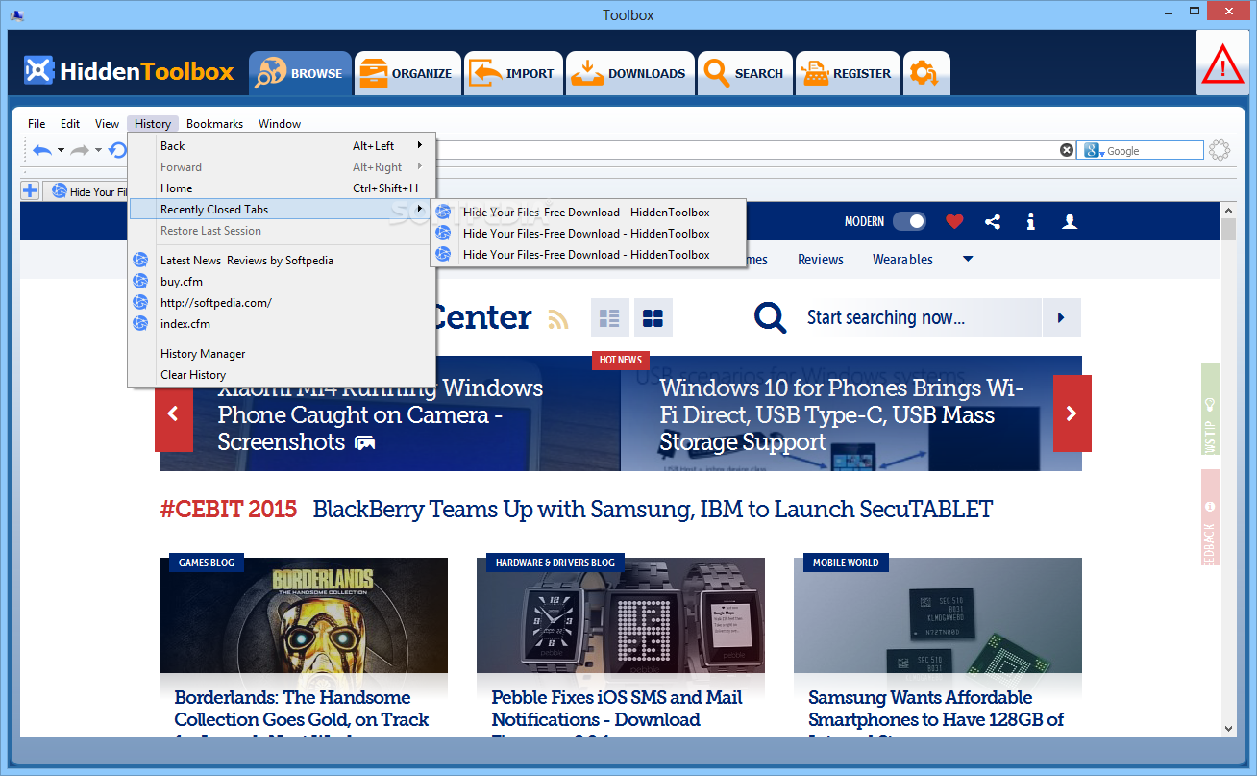The image size is (1257, 776).
Task: Add a new tab with plus icon
Action: tap(30, 190)
